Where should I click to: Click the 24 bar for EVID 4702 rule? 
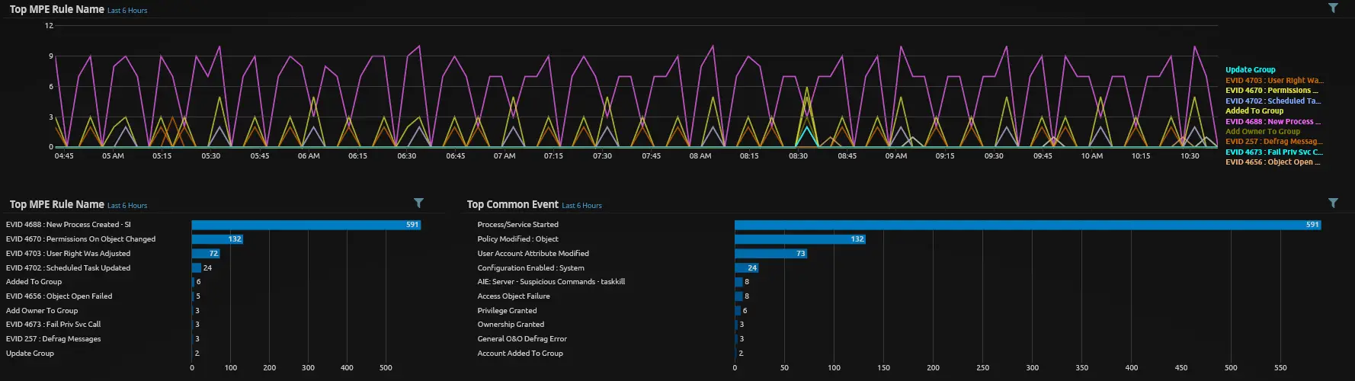[x=197, y=268]
